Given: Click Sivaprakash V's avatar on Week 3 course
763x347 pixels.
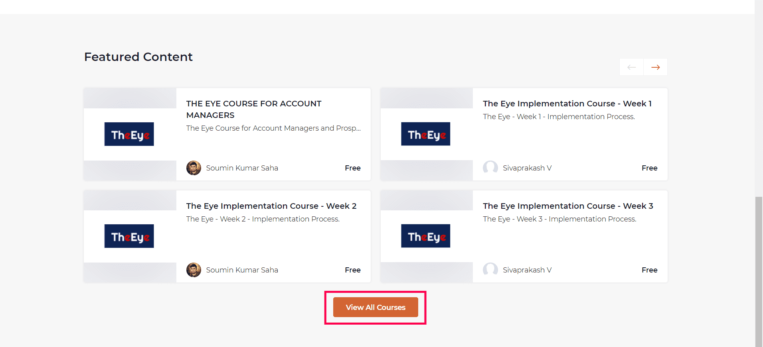Looking at the screenshot, I should coord(490,270).
